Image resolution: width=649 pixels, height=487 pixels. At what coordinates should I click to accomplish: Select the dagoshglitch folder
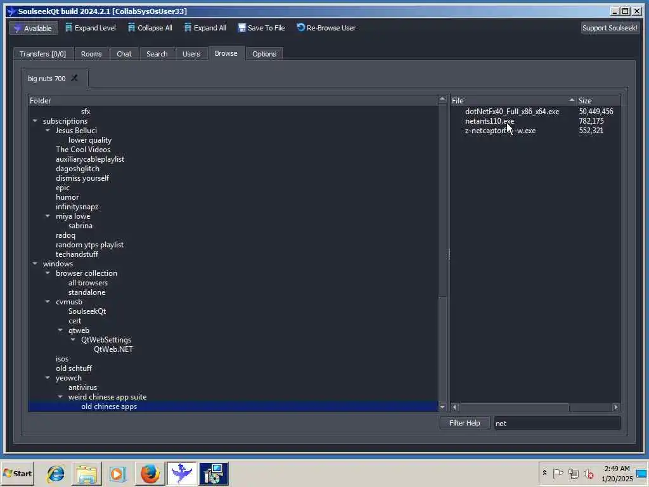pyautogui.click(x=77, y=169)
